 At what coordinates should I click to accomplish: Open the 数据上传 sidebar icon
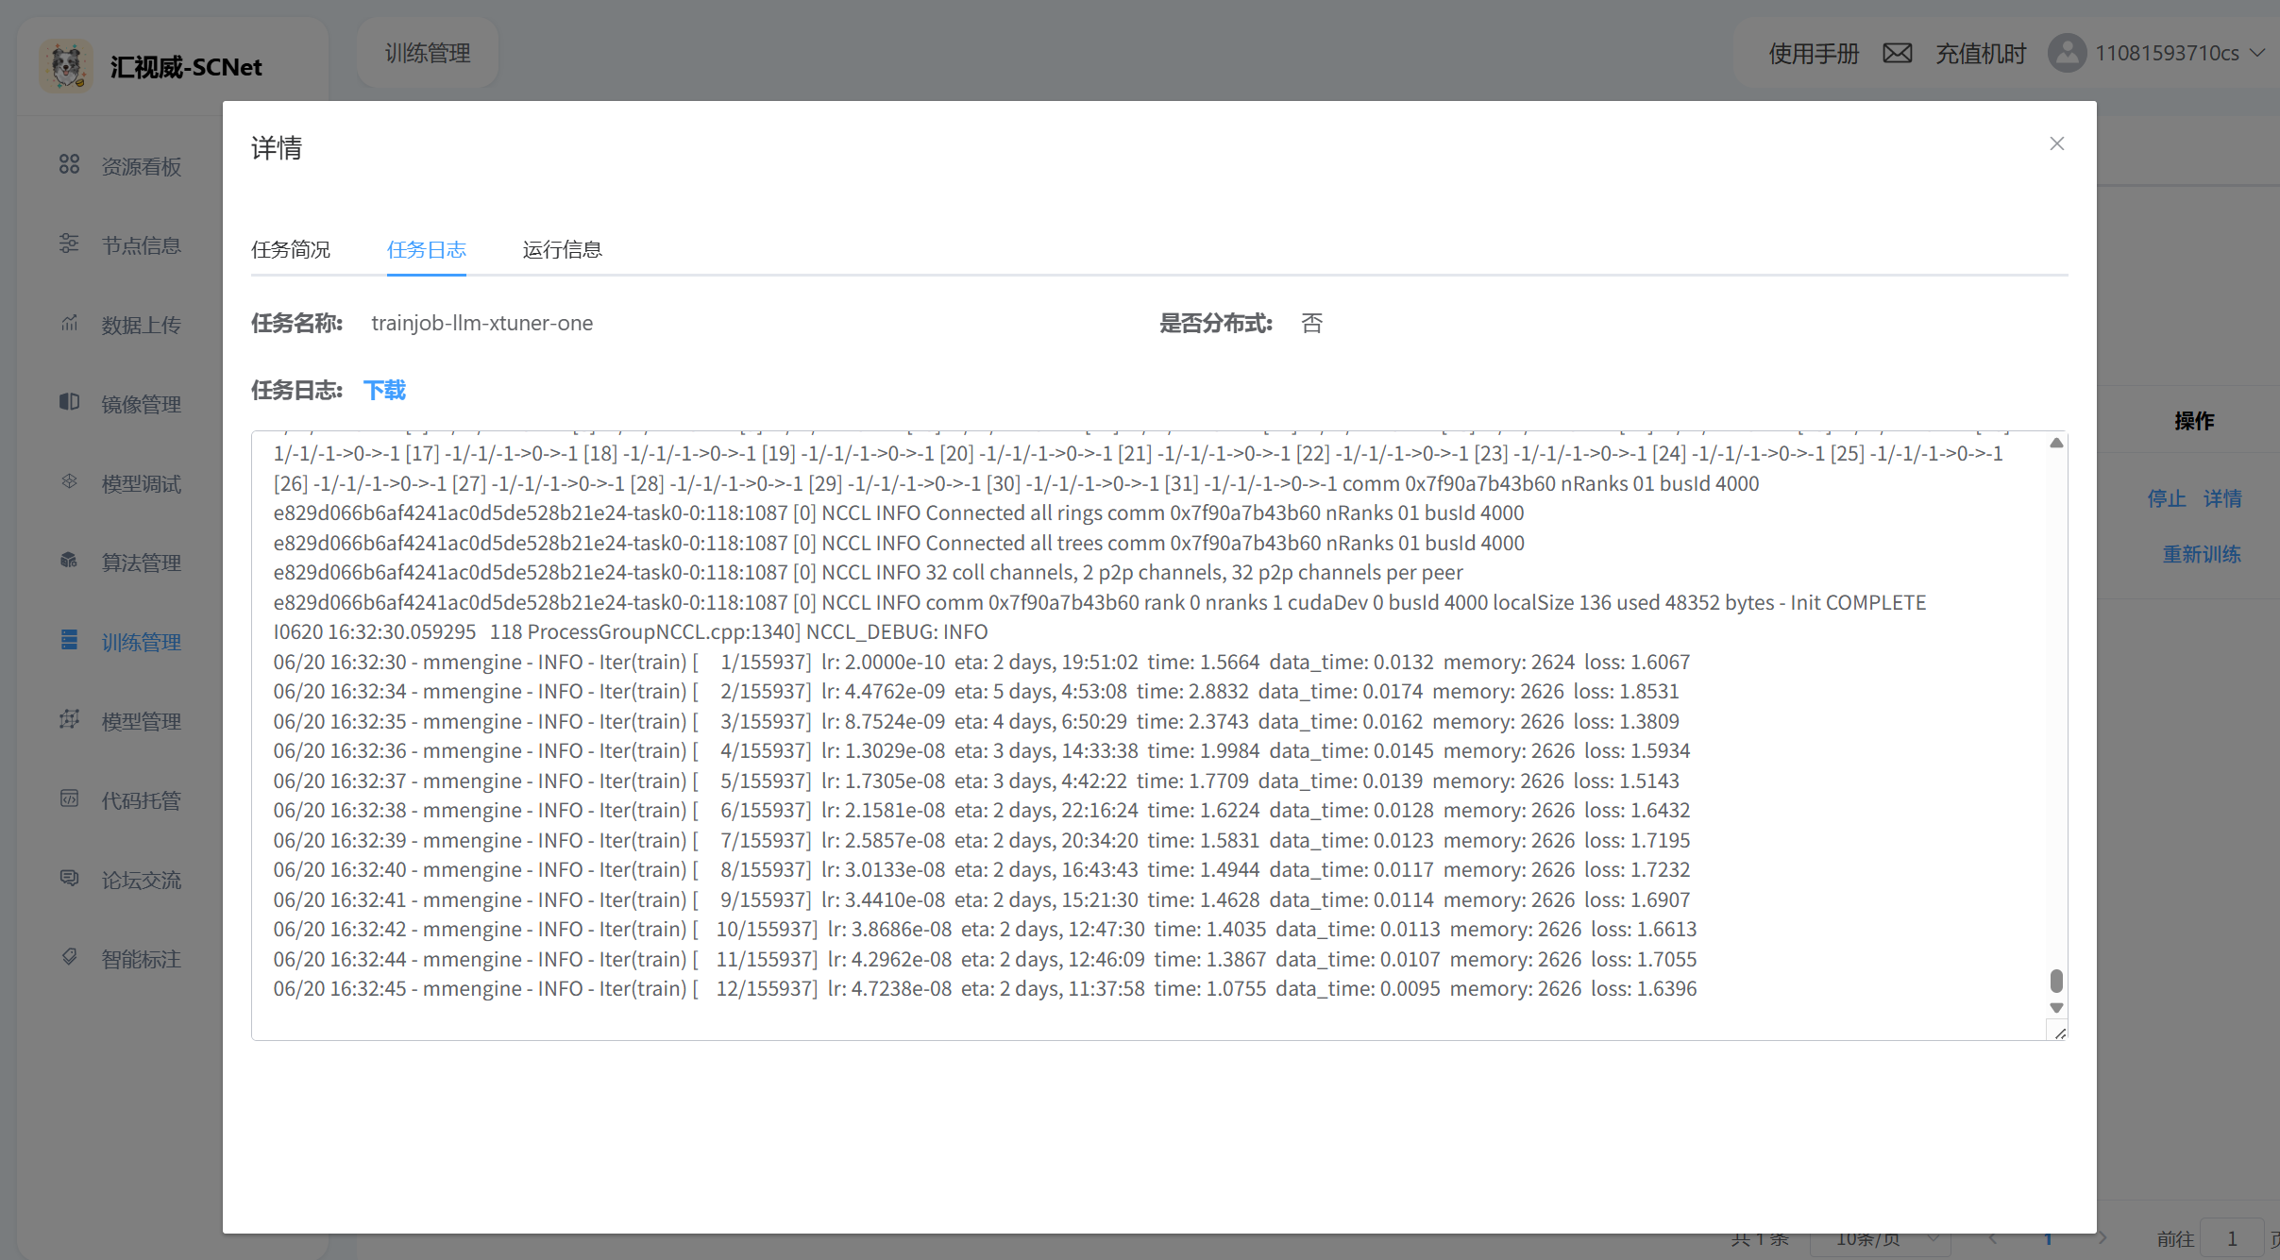[x=69, y=323]
